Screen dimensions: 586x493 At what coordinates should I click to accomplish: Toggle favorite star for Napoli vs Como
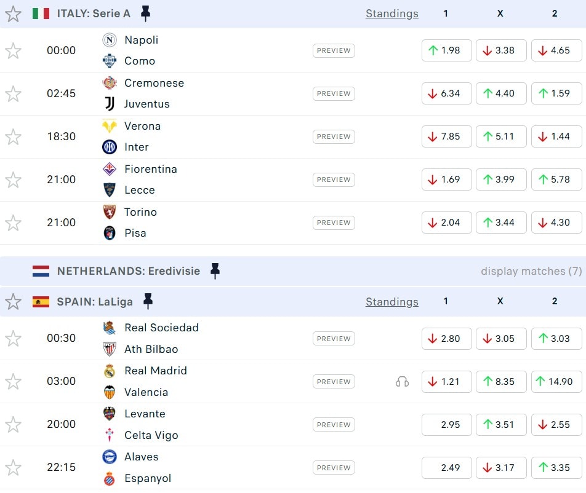14,50
